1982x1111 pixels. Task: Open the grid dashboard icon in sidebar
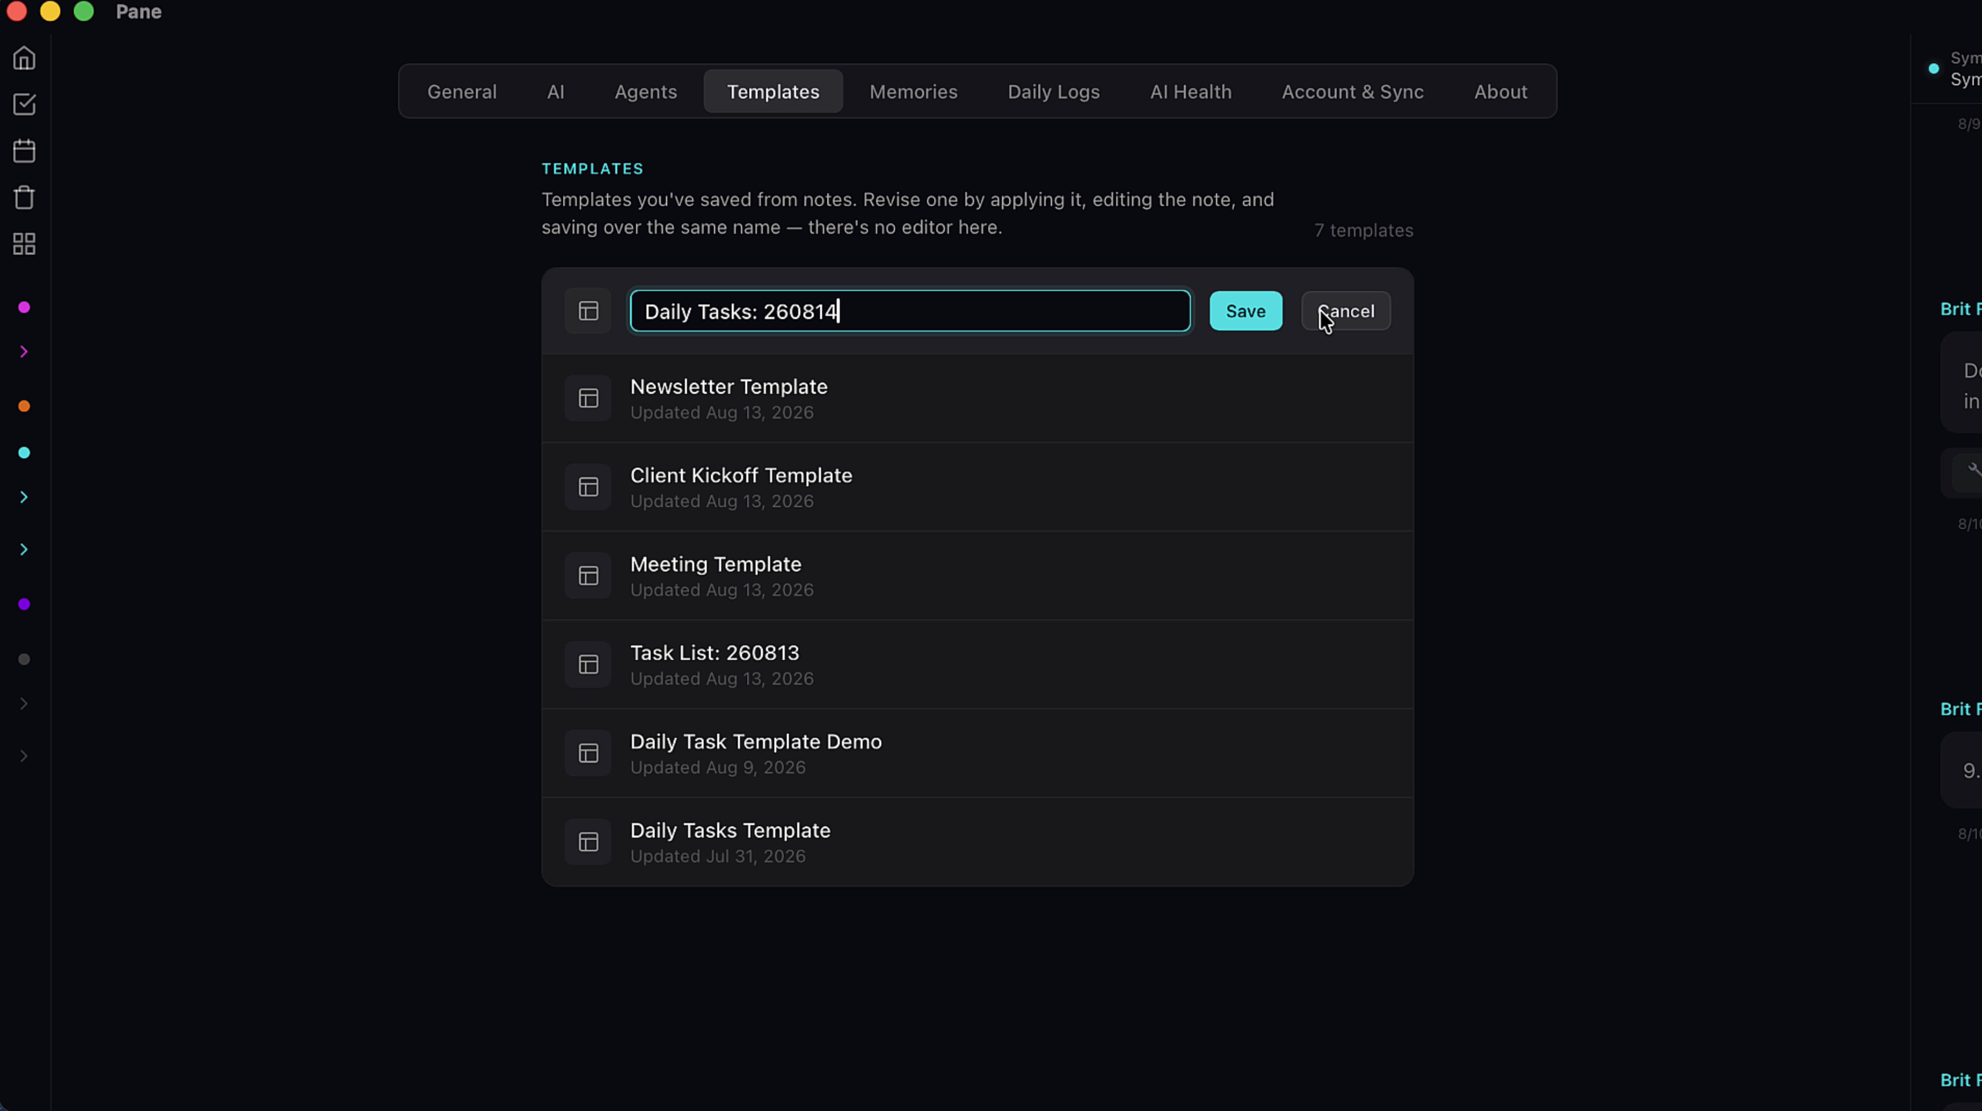point(24,245)
